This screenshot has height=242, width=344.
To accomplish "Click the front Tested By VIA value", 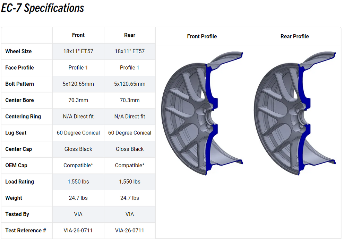I will [78, 214].
